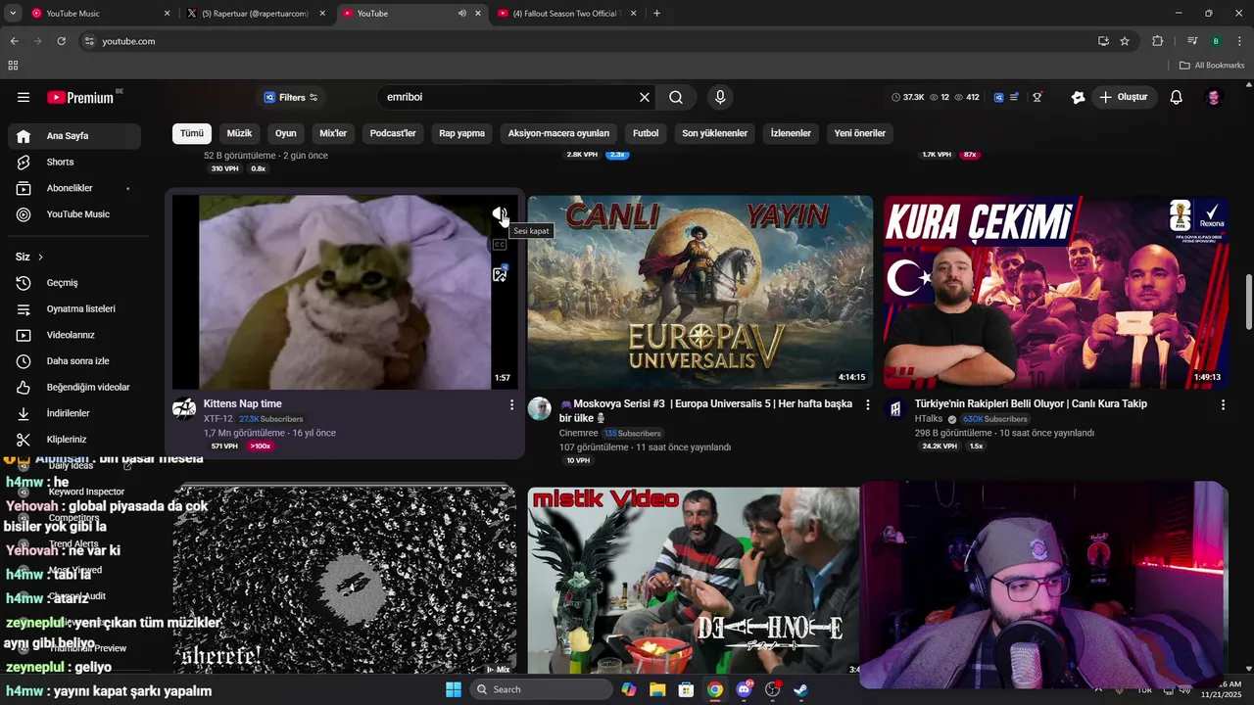Mute the Kittens Nap time preview

click(500, 215)
